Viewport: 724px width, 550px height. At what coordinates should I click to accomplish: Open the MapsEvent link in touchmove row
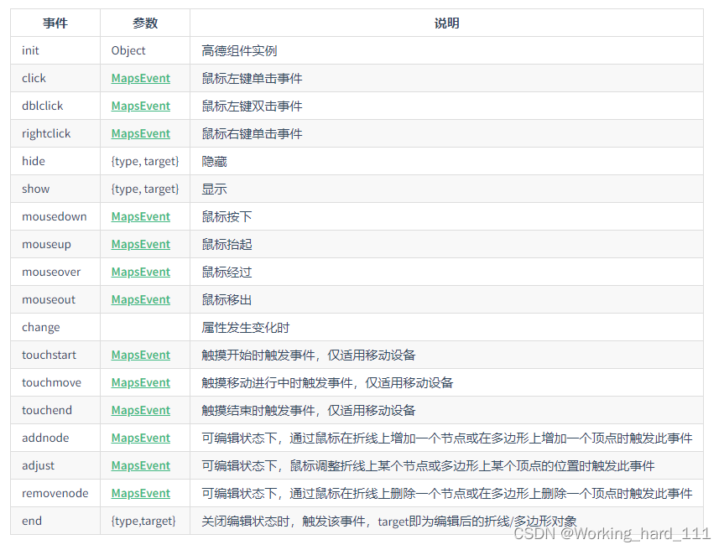[x=141, y=383]
